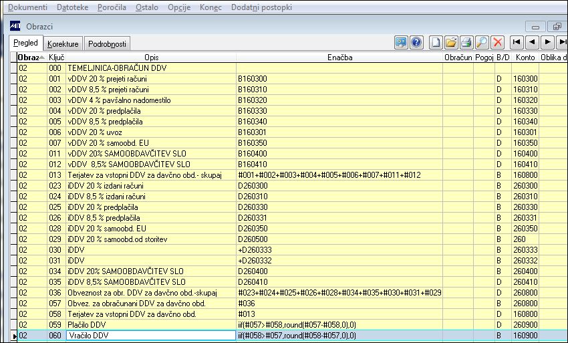The height and width of the screenshot is (343, 568).
Task: Select row vDDV 4 % pavšalno nadomestilo
Action: tap(292, 100)
